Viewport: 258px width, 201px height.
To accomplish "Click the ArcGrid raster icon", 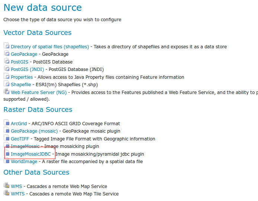I will pyautogui.click(x=7, y=123).
